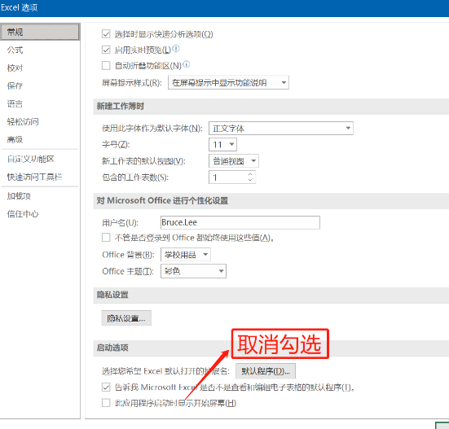This screenshot has width=449, height=429.
Task: Select the 常规 category in sidebar
Action: click(40, 32)
